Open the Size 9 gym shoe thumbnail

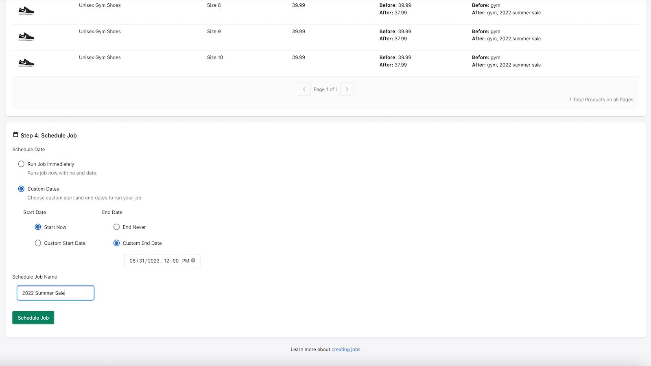[x=26, y=36]
